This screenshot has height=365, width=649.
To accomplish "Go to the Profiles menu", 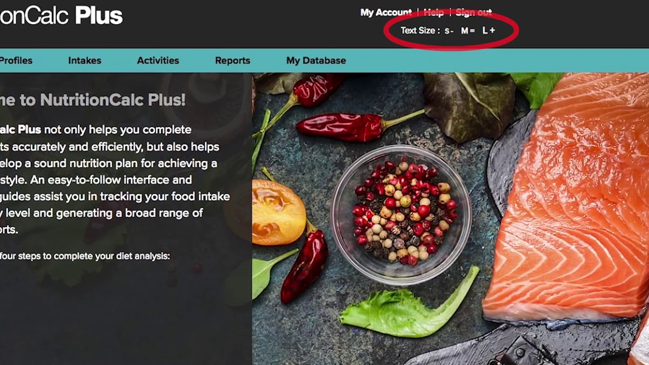I will [x=16, y=60].
